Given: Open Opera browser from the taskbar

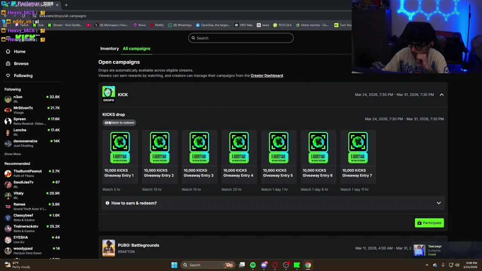Looking at the screenshot, I should pos(275,265).
